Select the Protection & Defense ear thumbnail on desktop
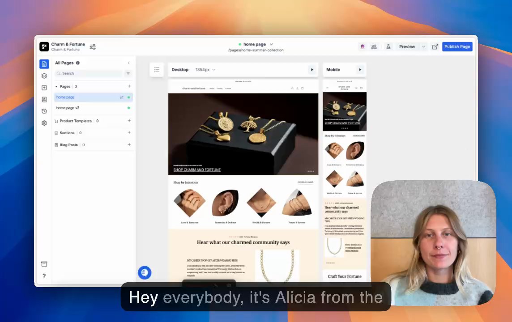Image resolution: width=512 pixels, height=322 pixels. 225,203
